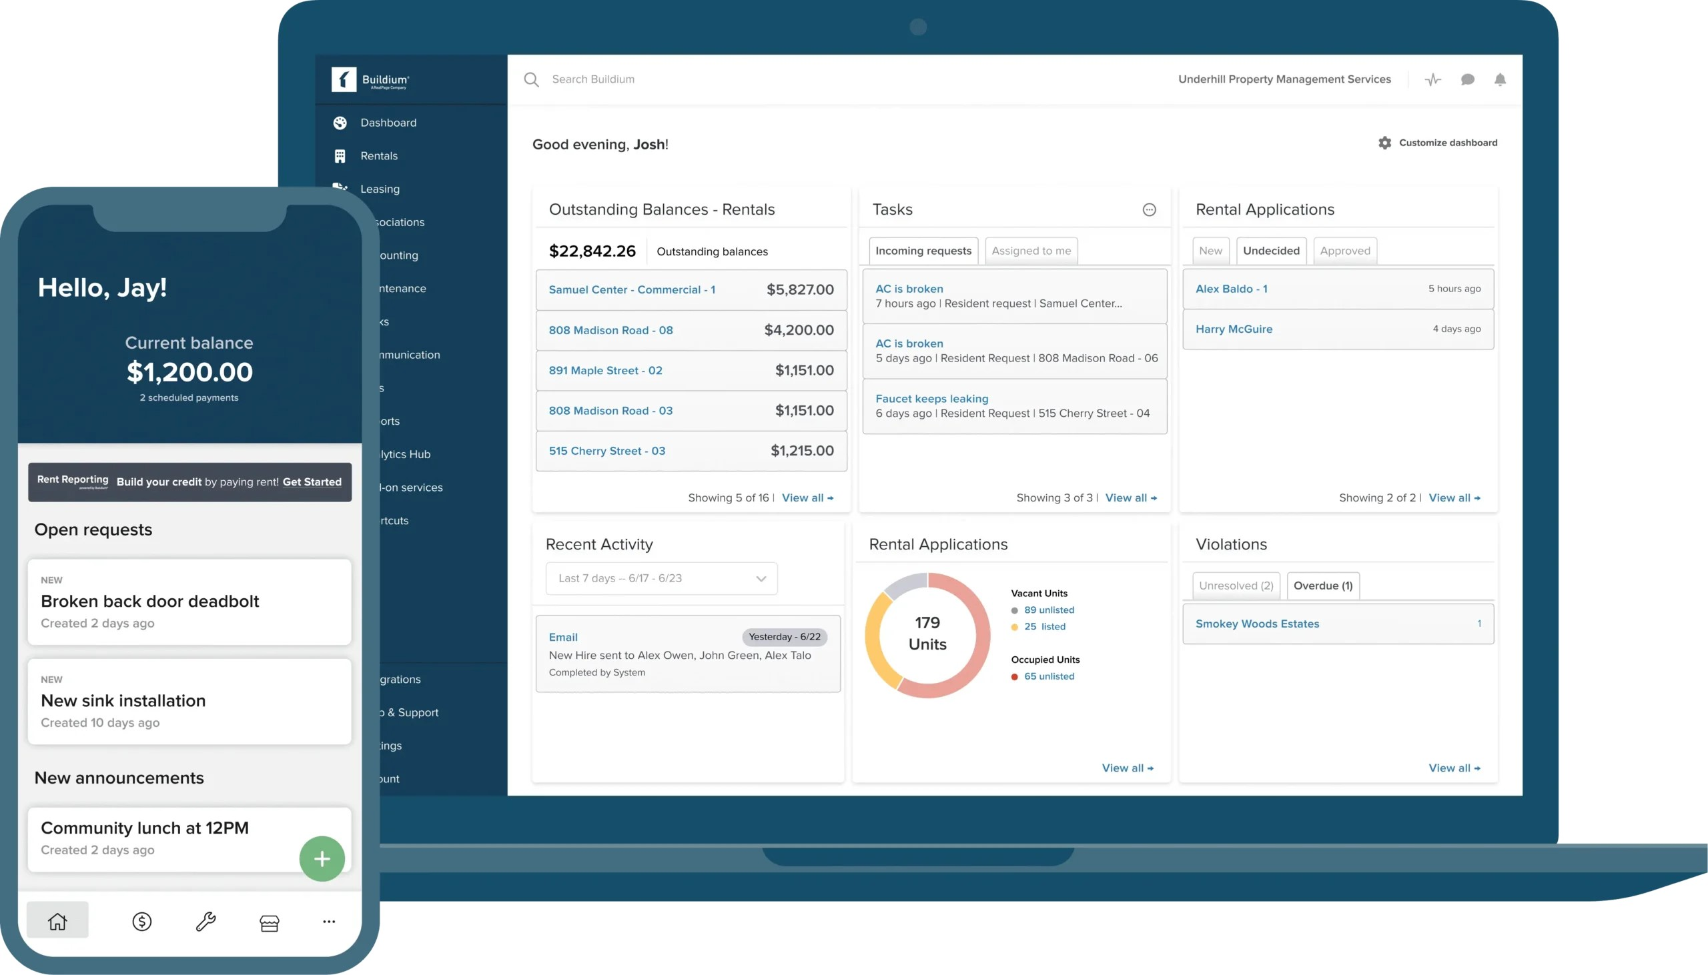Screen dimensions: 1708x975
Task: Open the mobile more options ellipsis menu
Action: tap(329, 922)
